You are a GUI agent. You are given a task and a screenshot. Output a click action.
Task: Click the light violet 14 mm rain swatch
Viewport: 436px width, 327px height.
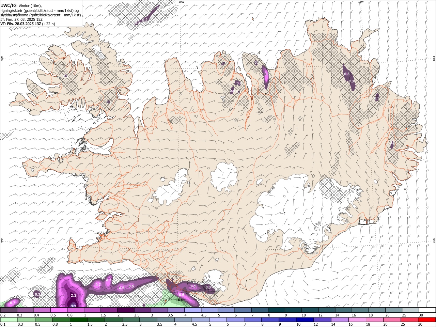[x=340, y=320]
